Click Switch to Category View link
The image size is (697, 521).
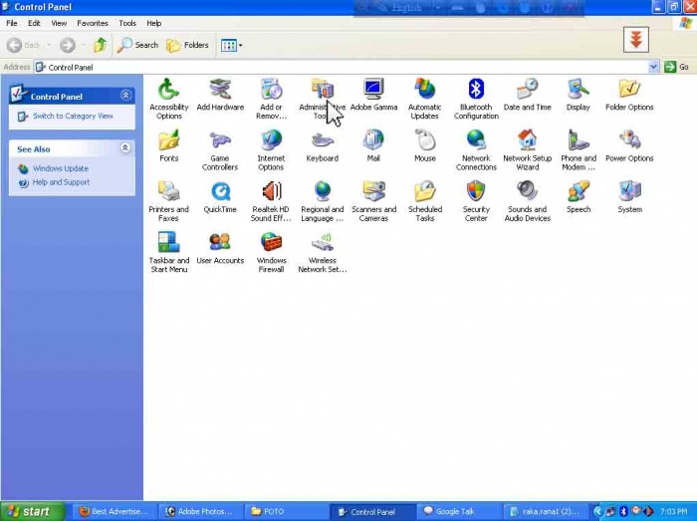click(73, 117)
